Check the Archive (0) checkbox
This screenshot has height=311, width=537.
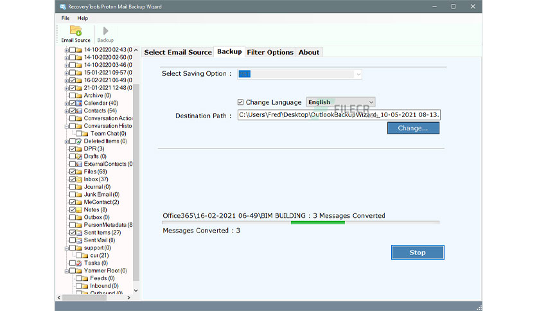click(x=73, y=96)
